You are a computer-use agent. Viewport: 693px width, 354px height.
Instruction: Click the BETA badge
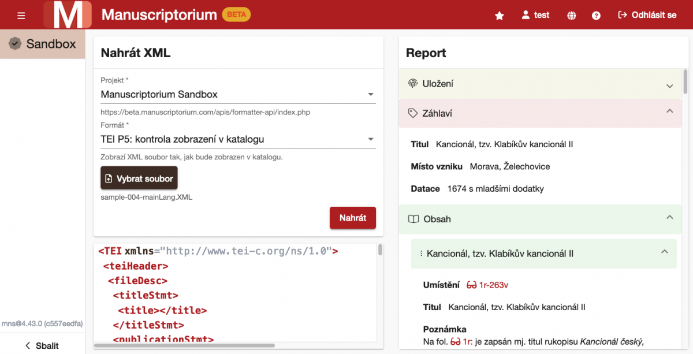236,14
